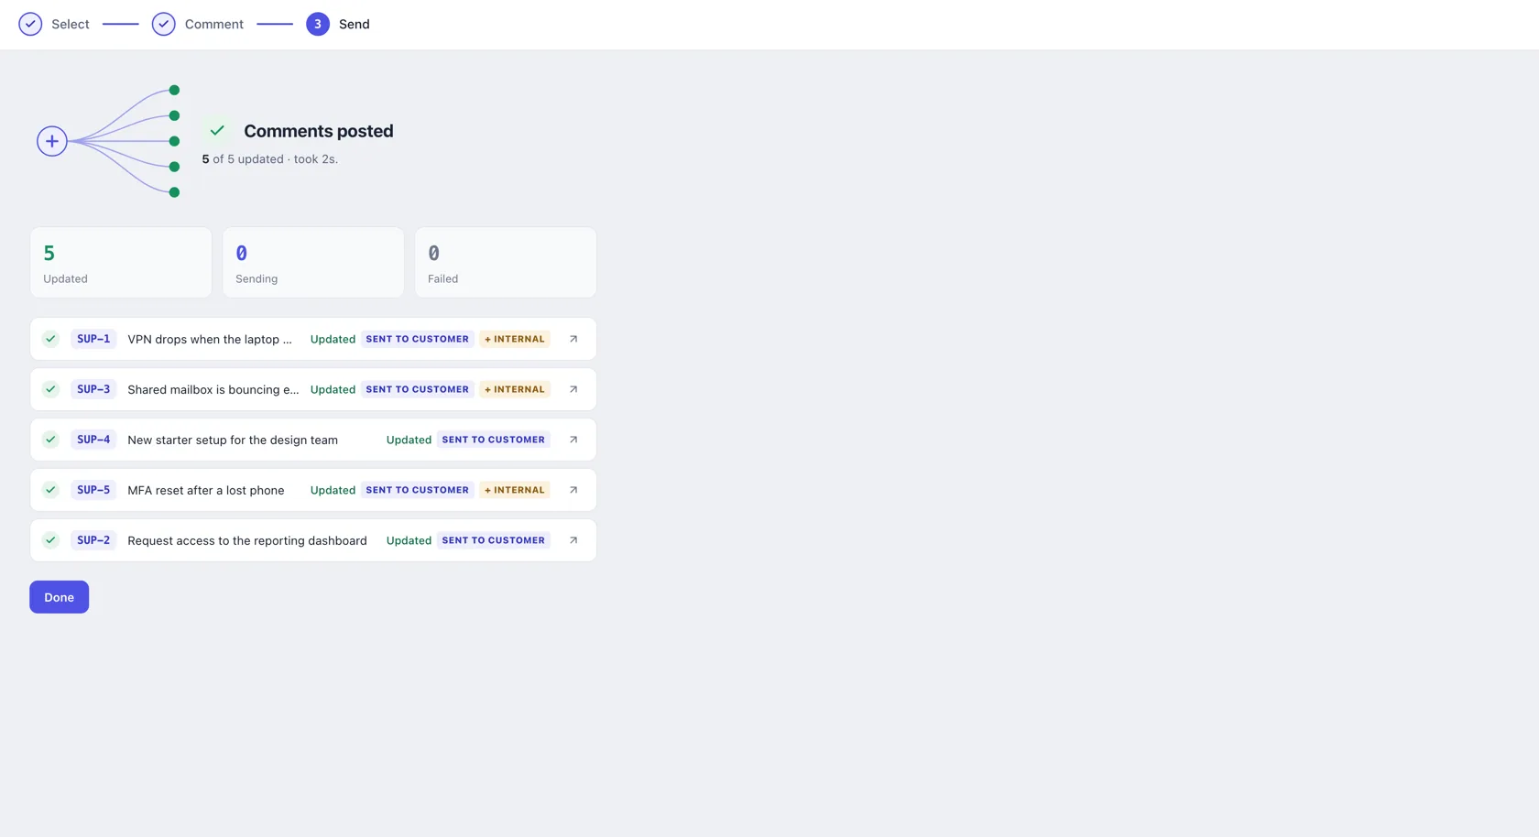Click SENT TO CUSTOMER badge on SUP-4 row
Viewport: 1539px width, 837px height.
pos(494,440)
